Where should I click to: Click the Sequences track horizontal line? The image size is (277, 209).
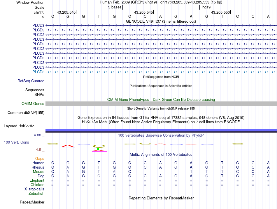161,90
